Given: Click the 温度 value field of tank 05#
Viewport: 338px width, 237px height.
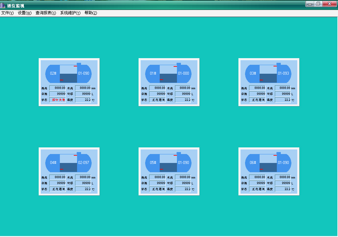Looking at the screenshot, I should click(x=183, y=189).
